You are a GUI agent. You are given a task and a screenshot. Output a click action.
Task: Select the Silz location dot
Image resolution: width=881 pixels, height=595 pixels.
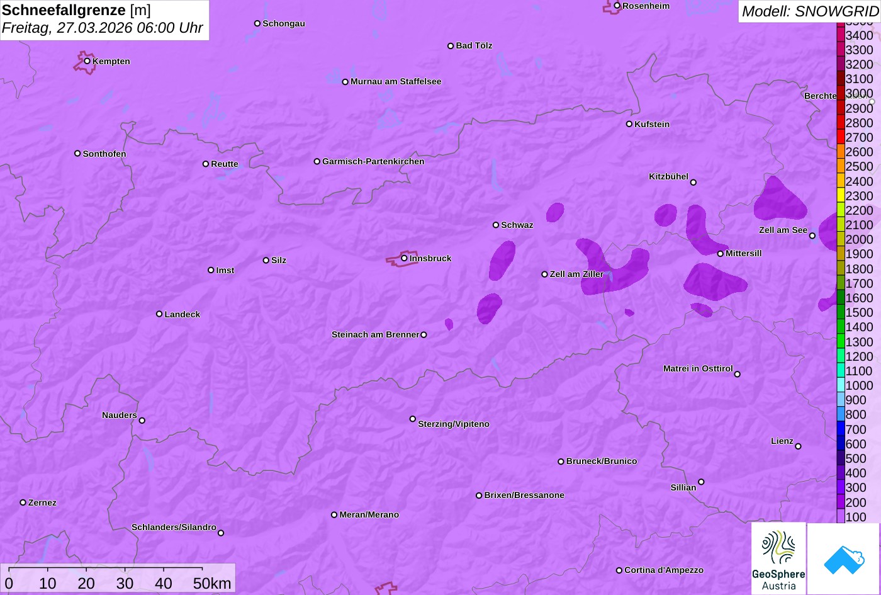tap(266, 260)
